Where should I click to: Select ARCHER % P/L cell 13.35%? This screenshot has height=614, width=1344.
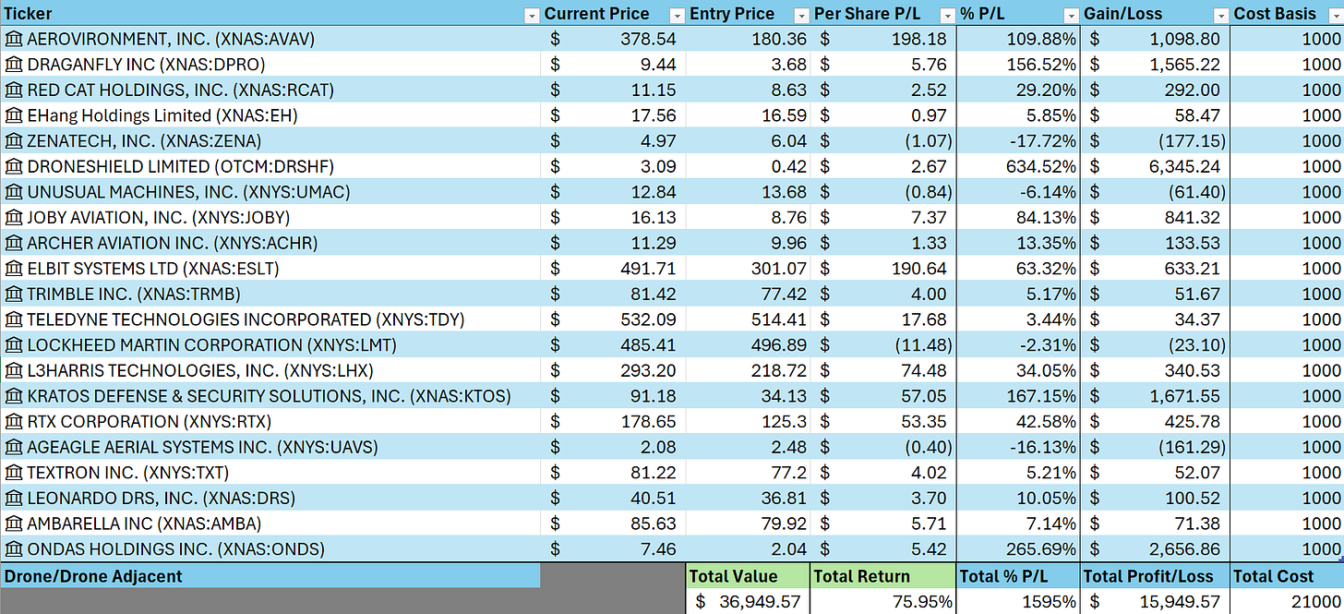(1019, 243)
